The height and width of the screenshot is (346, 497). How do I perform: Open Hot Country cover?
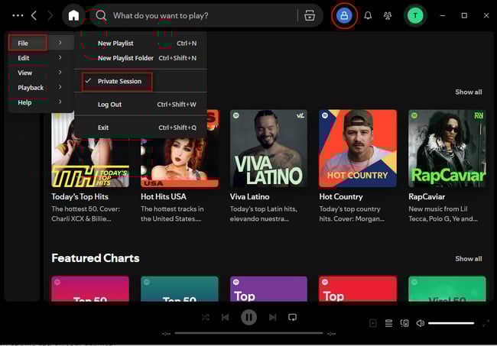tap(358, 148)
